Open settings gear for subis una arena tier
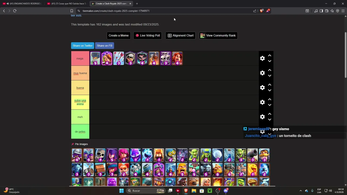This screenshot has width=347, height=195. (262, 102)
